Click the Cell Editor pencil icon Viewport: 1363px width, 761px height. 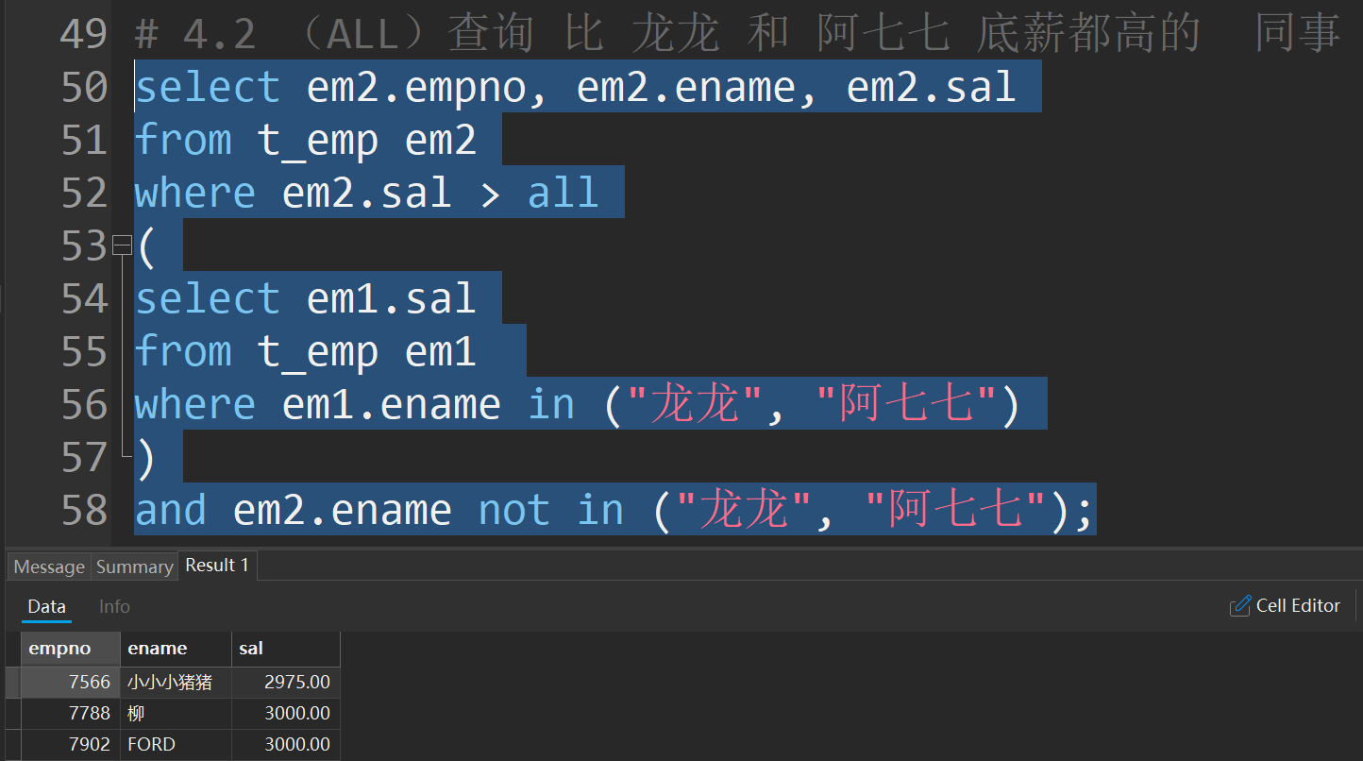coord(1240,606)
